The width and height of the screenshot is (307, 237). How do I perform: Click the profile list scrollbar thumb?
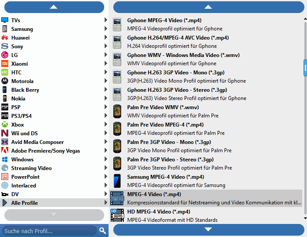click(x=305, y=68)
